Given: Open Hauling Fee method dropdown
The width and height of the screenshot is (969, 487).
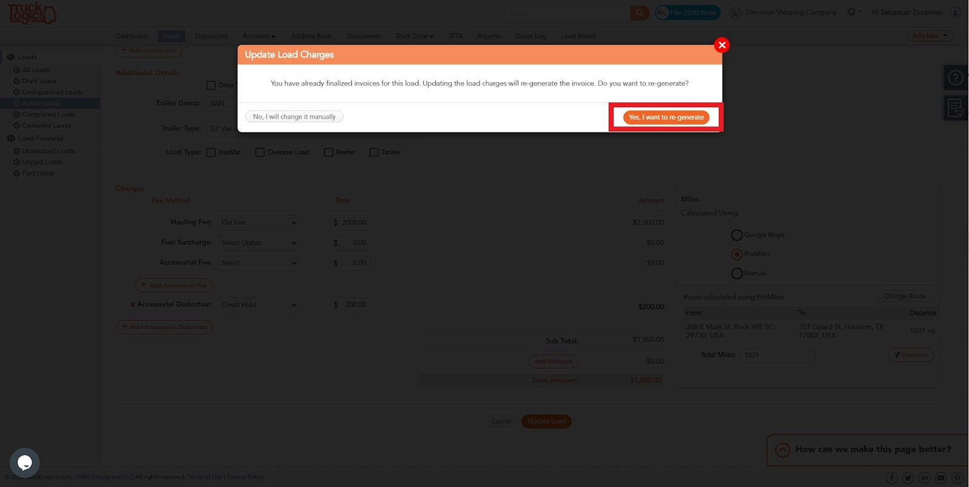Looking at the screenshot, I should tap(259, 223).
